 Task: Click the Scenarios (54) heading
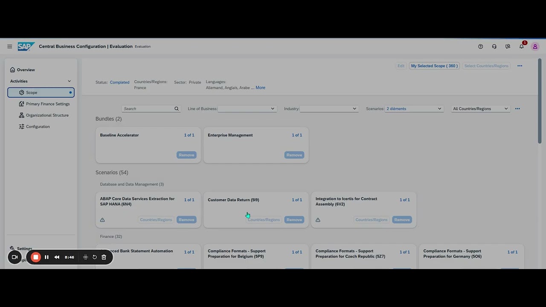click(112, 173)
